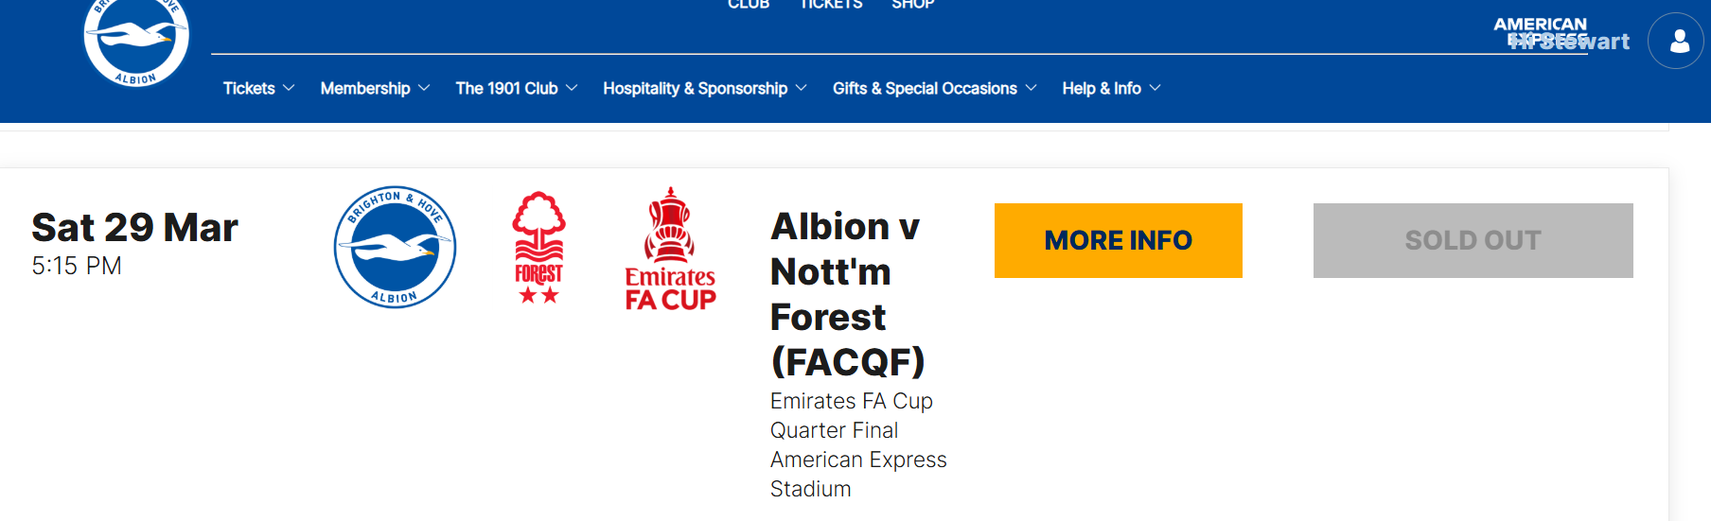Image resolution: width=1711 pixels, height=521 pixels.
Task: Expand the Help & Info chevron
Action: pos(1155,88)
